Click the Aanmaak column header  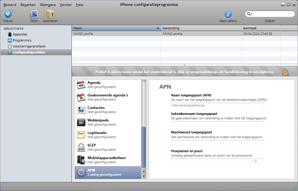(260, 28)
